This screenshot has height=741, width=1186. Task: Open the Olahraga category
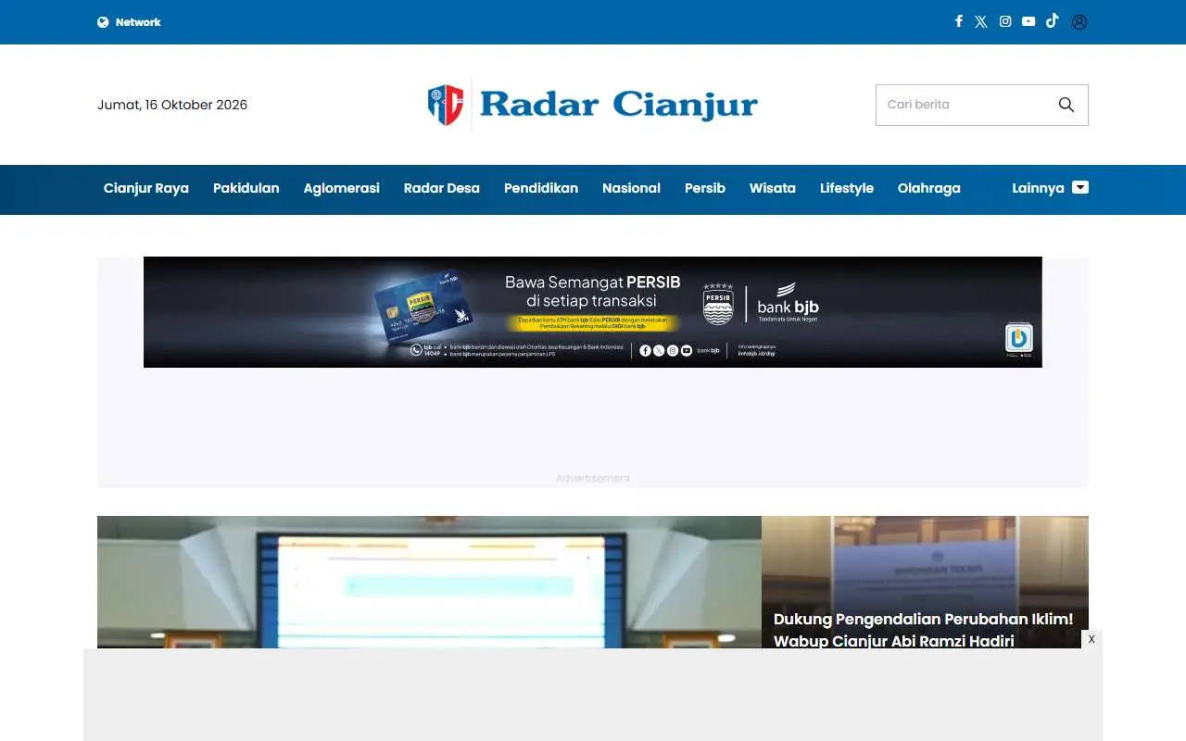[929, 188]
